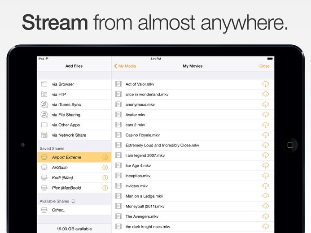Image resolution: width=311 pixels, height=233 pixels.
Task: Tap the video file icon of Act of Valor.mkv
Action: (x=118, y=84)
